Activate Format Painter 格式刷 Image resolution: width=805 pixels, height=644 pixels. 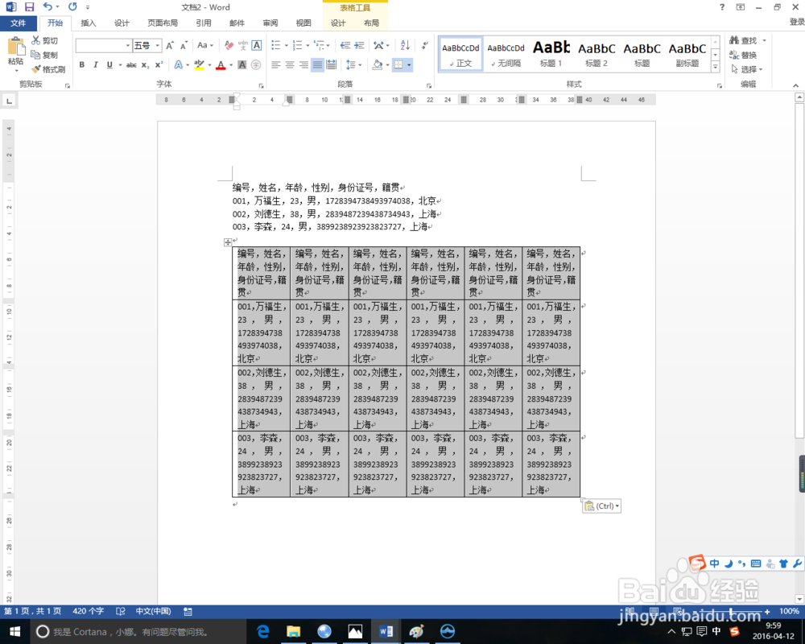48,68
